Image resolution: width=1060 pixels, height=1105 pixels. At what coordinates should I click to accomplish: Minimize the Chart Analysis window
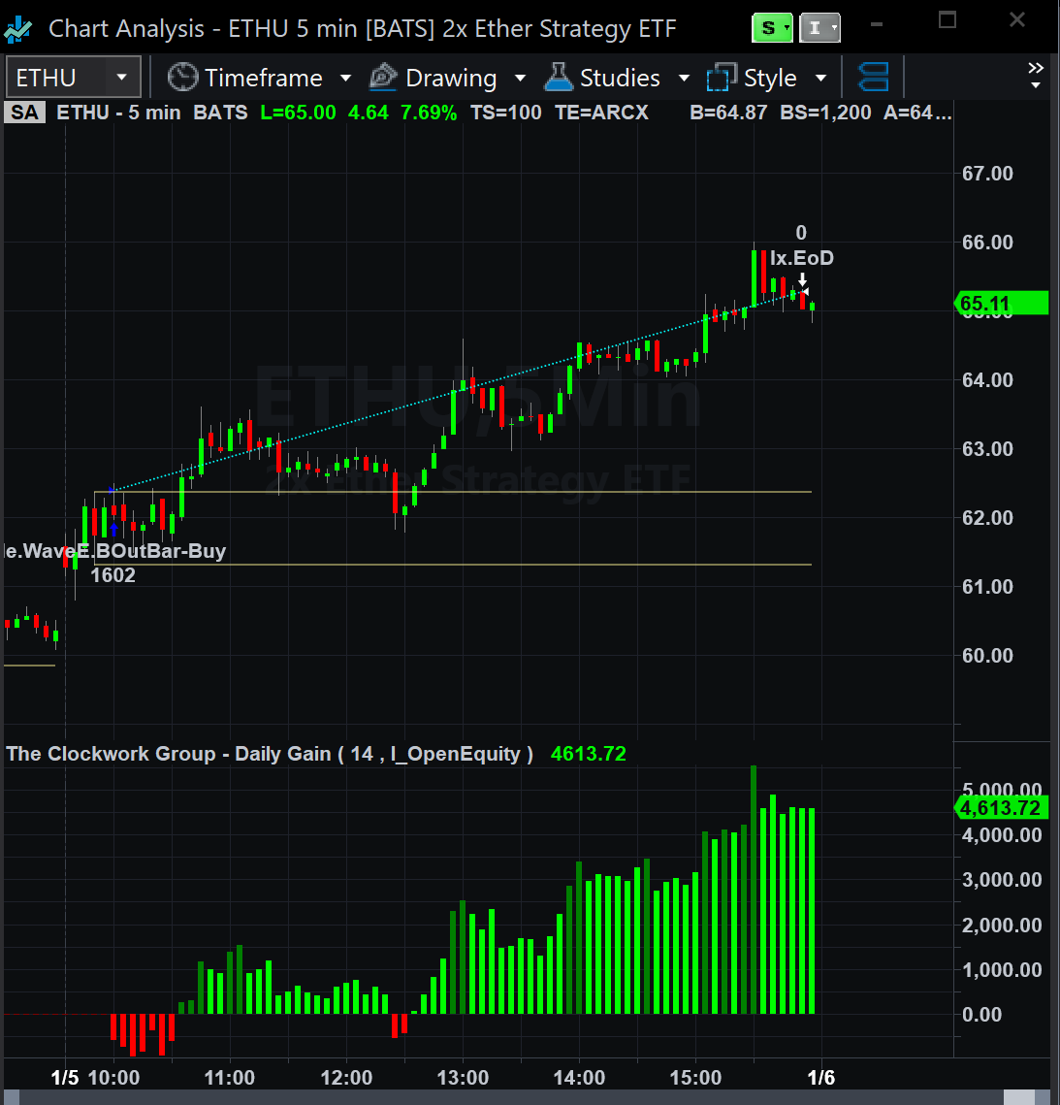(x=877, y=23)
